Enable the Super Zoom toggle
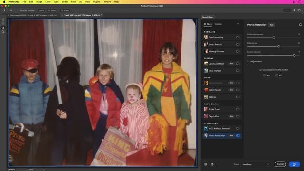This screenshot has height=171, width=304. 238,109
